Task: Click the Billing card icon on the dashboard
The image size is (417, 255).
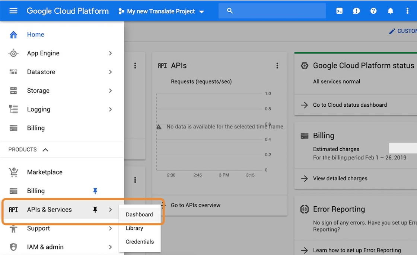Action: 305,136
